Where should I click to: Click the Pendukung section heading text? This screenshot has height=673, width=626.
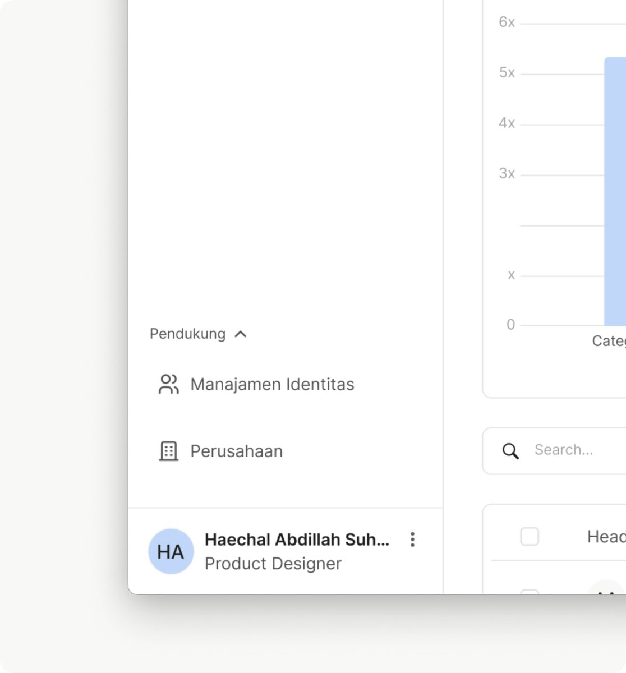click(x=187, y=334)
